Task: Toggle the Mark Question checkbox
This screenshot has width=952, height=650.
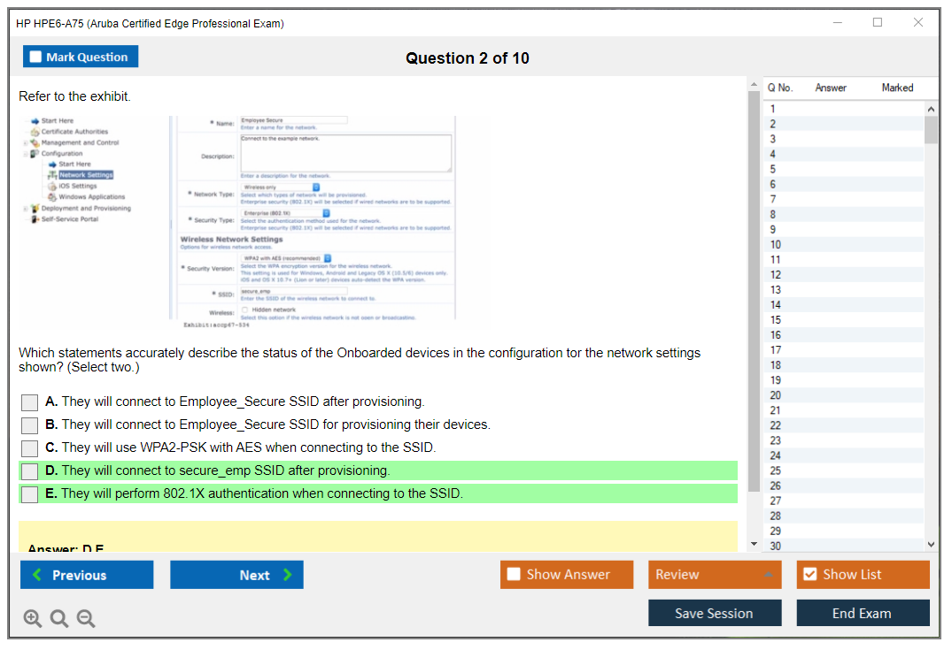Action: (35, 57)
